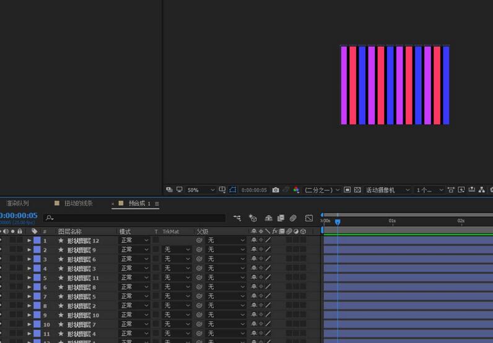This screenshot has width=493, height=343.
Task: Toggle transparency grid icon in viewer bar
Action: (x=357, y=190)
